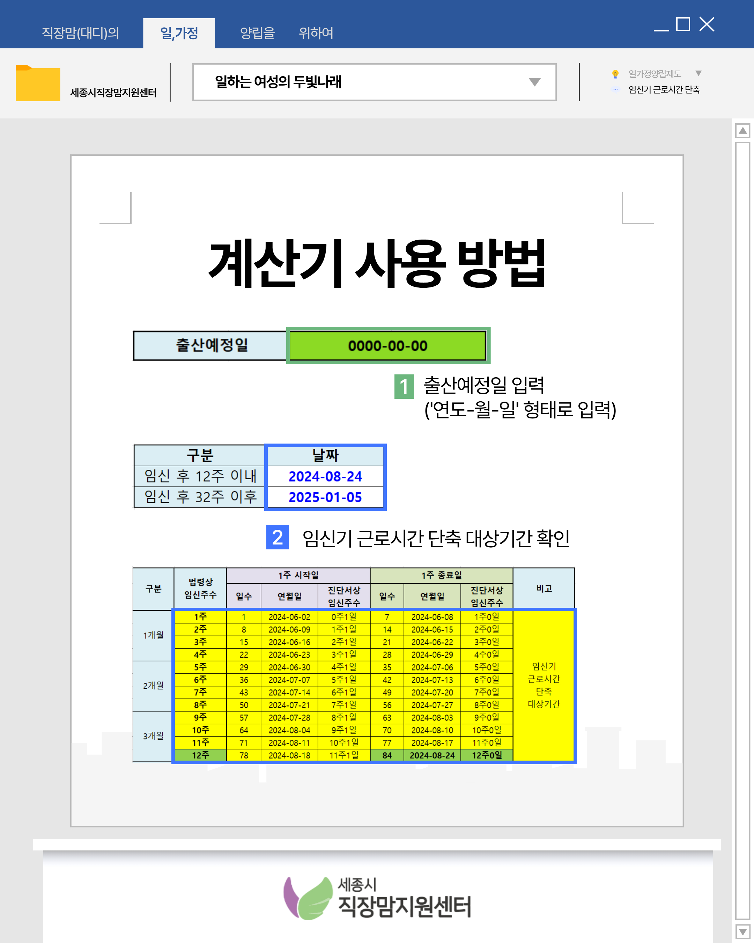Click the vertical scrollbar track
754x943 pixels.
click(742, 531)
